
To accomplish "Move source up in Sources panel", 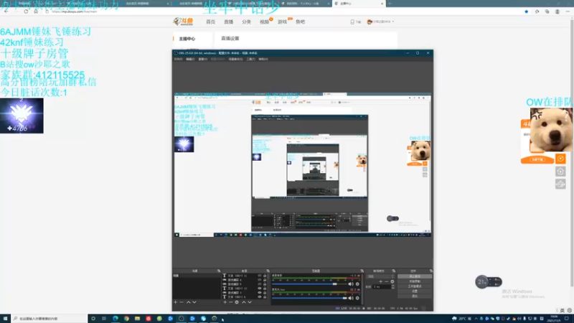I will [244, 302].
